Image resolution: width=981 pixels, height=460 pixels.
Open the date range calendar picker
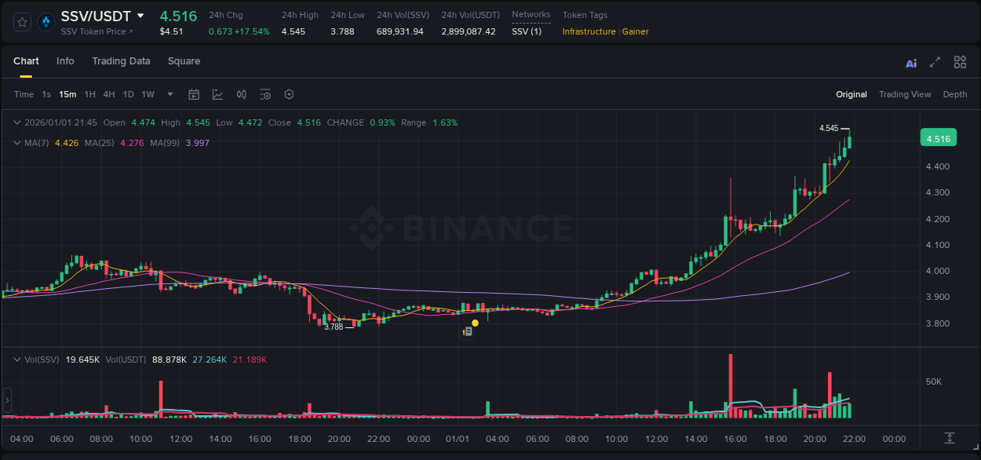[194, 93]
